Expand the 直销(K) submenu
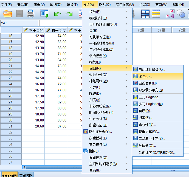189x177 pixels. click(107, 170)
